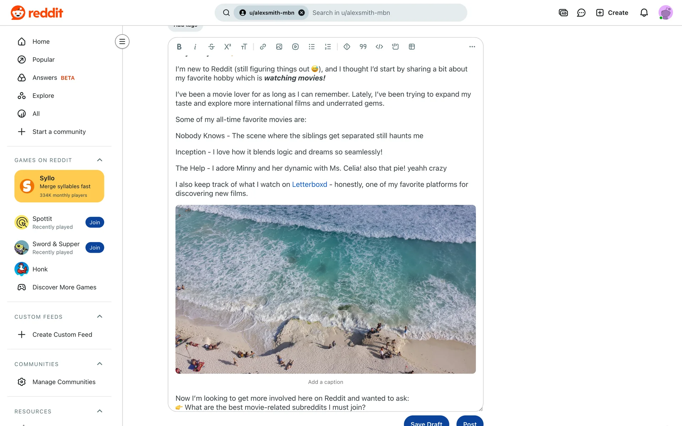Image resolution: width=682 pixels, height=426 pixels.
Task: Insert a bulleted list
Action: [312, 47]
